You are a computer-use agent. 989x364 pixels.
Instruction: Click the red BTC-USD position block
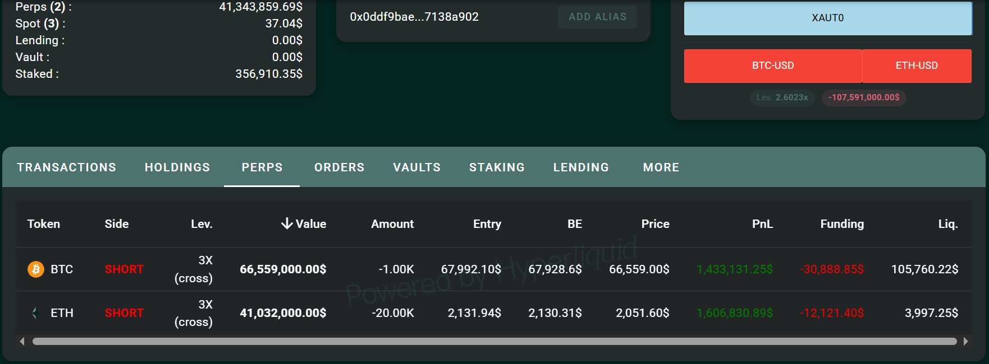coord(772,66)
